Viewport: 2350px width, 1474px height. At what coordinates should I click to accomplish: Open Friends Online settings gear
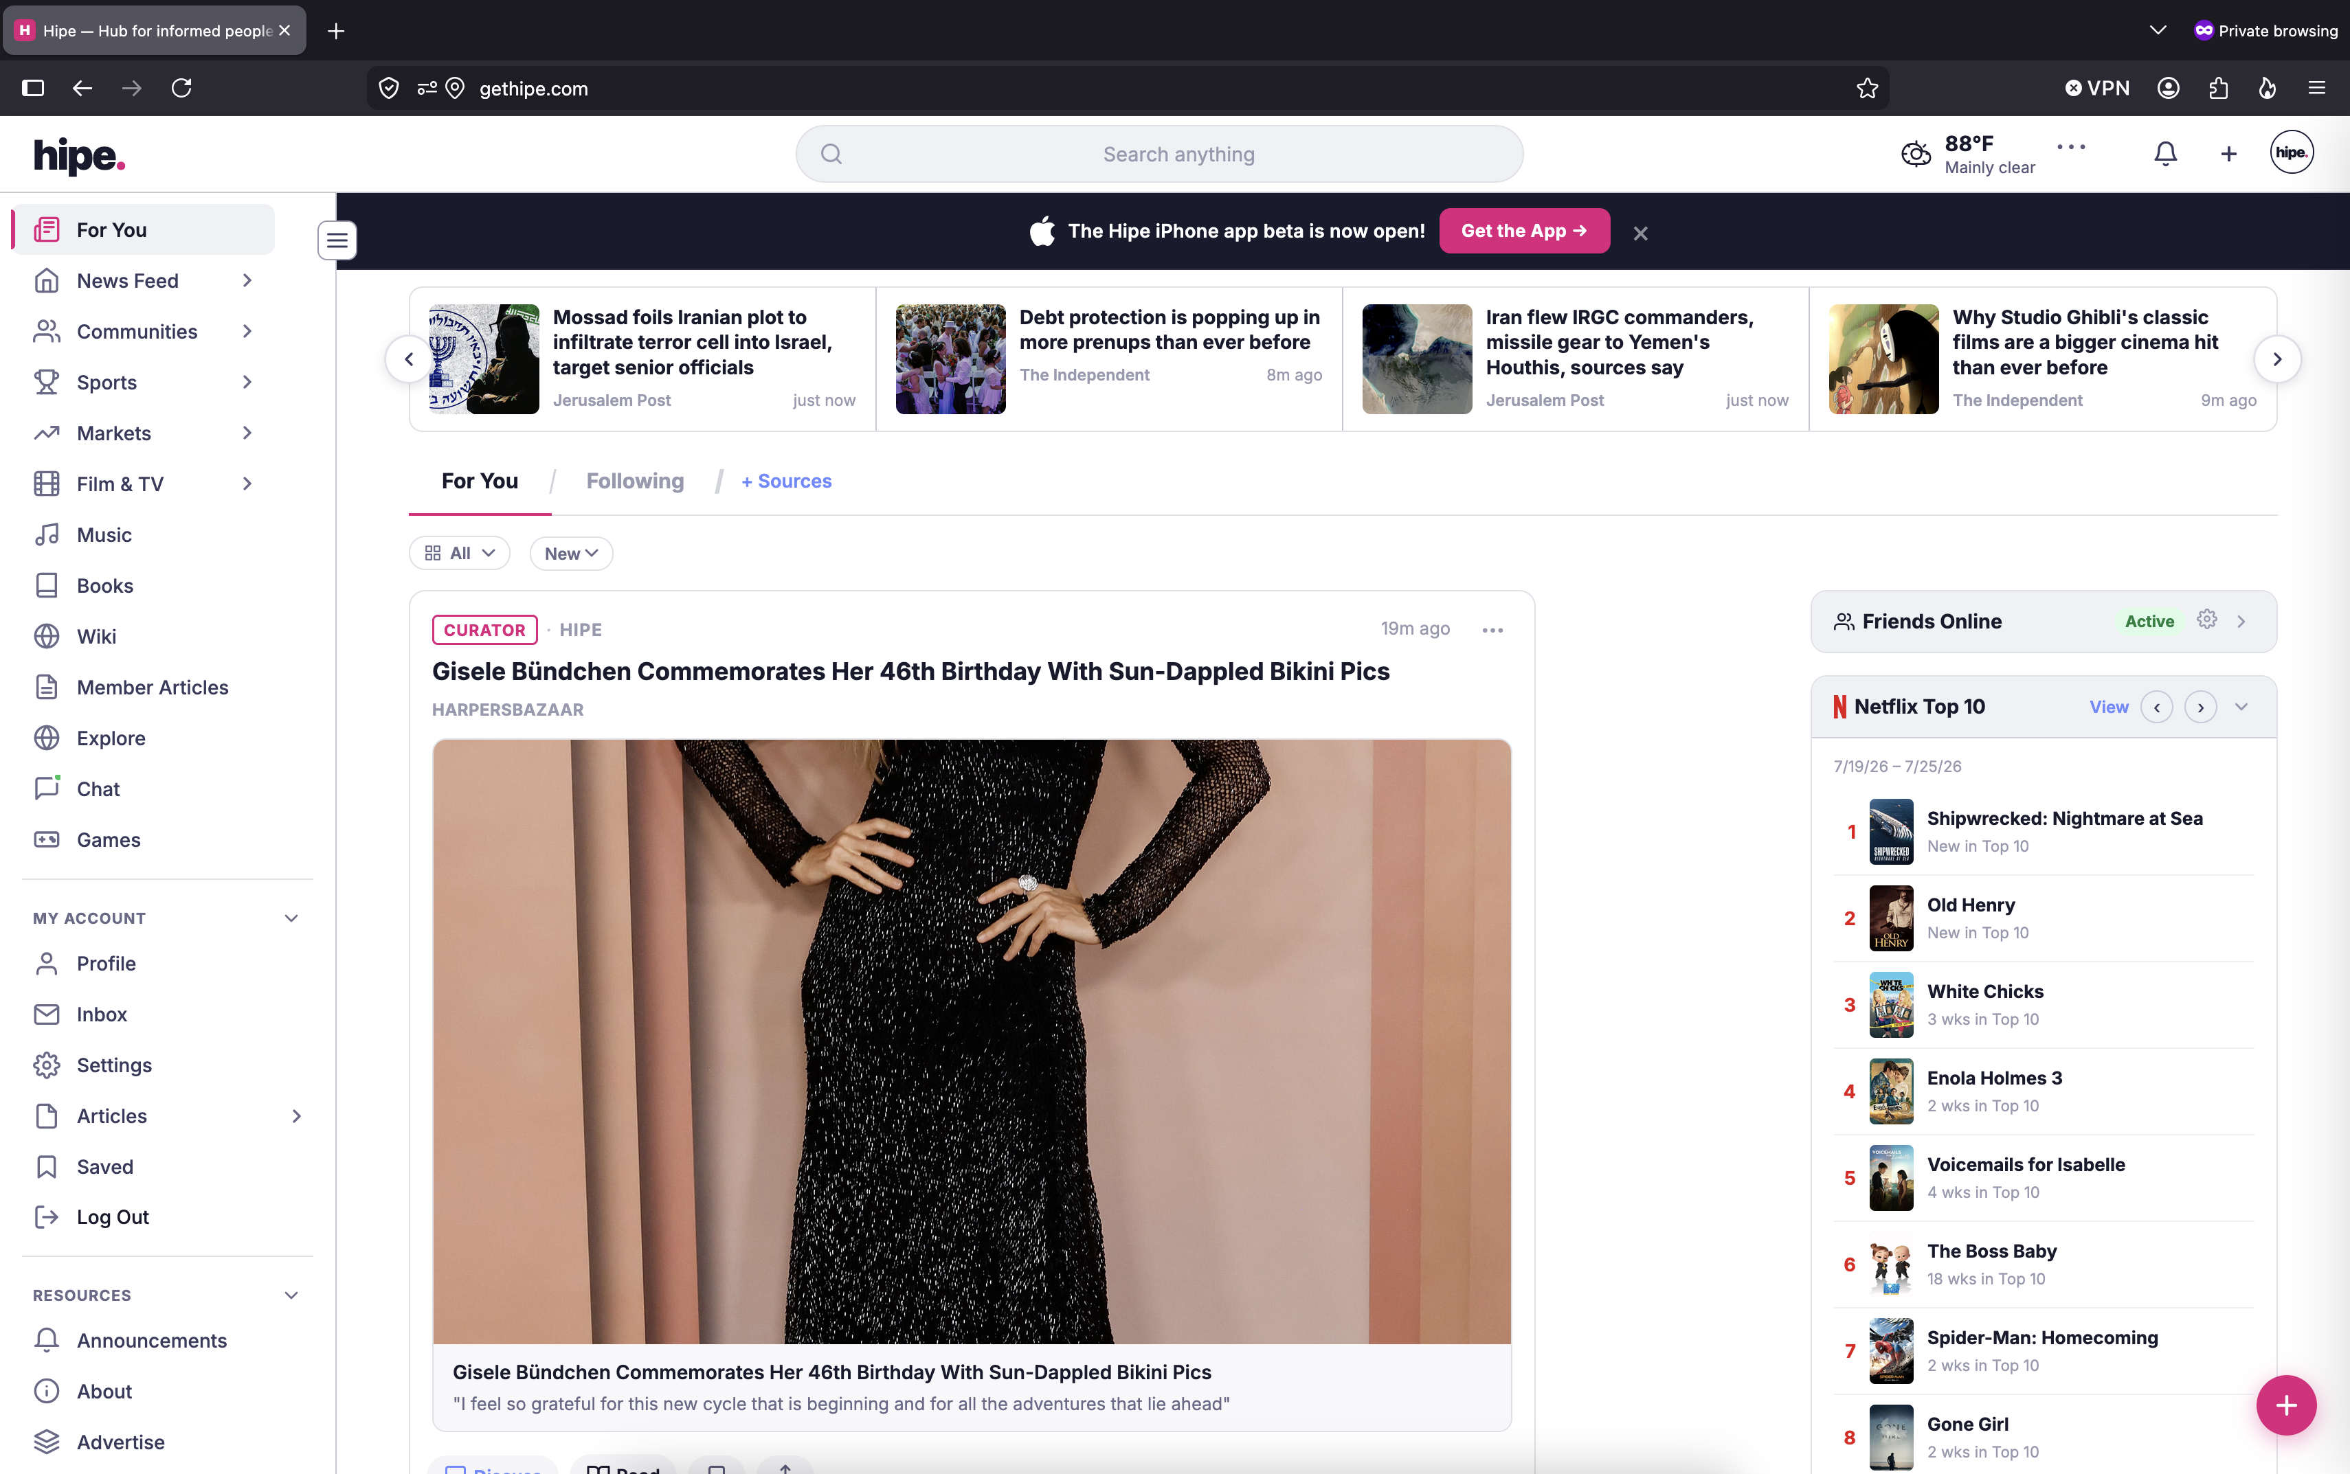coord(2206,620)
